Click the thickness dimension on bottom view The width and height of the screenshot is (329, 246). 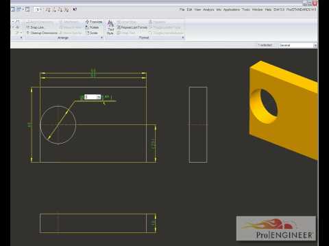click(154, 223)
